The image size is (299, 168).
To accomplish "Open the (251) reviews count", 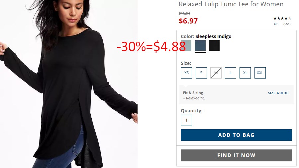I will point(287,24).
